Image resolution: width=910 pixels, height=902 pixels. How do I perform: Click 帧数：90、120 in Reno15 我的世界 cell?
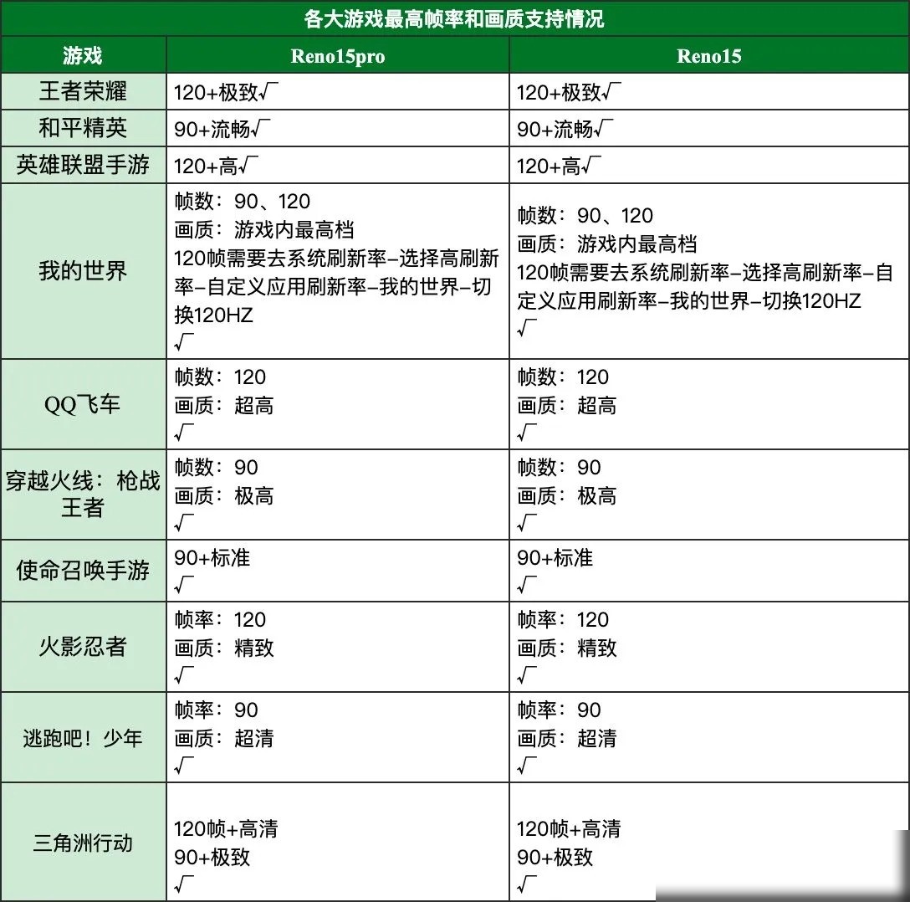[x=585, y=215]
